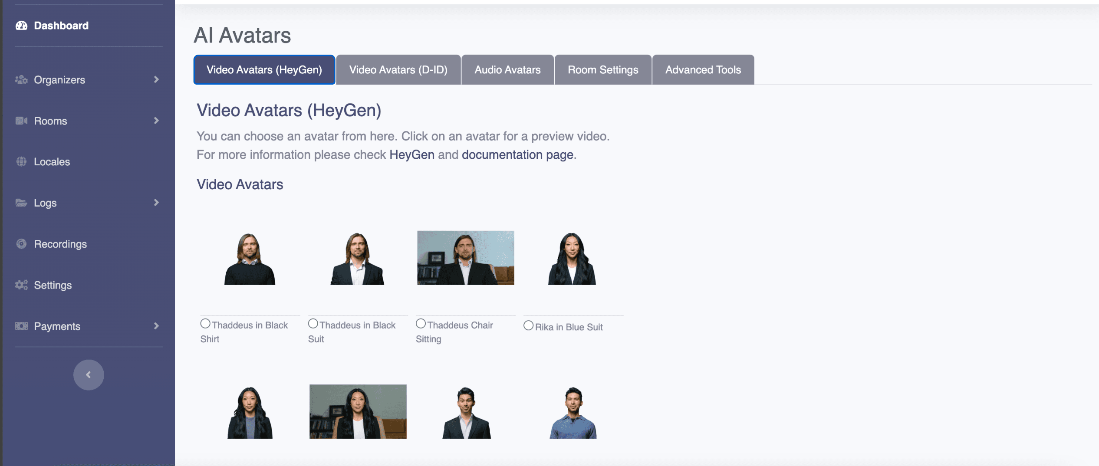
Task: Click the Organizers people icon
Action: click(21, 80)
